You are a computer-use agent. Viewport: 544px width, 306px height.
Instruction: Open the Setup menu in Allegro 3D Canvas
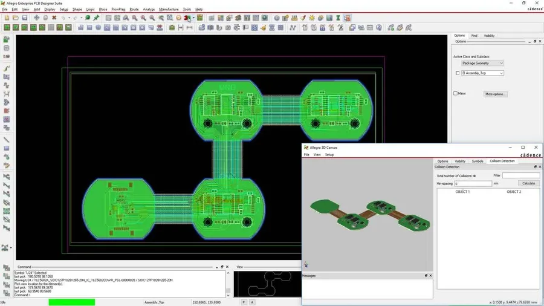(329, 155)
